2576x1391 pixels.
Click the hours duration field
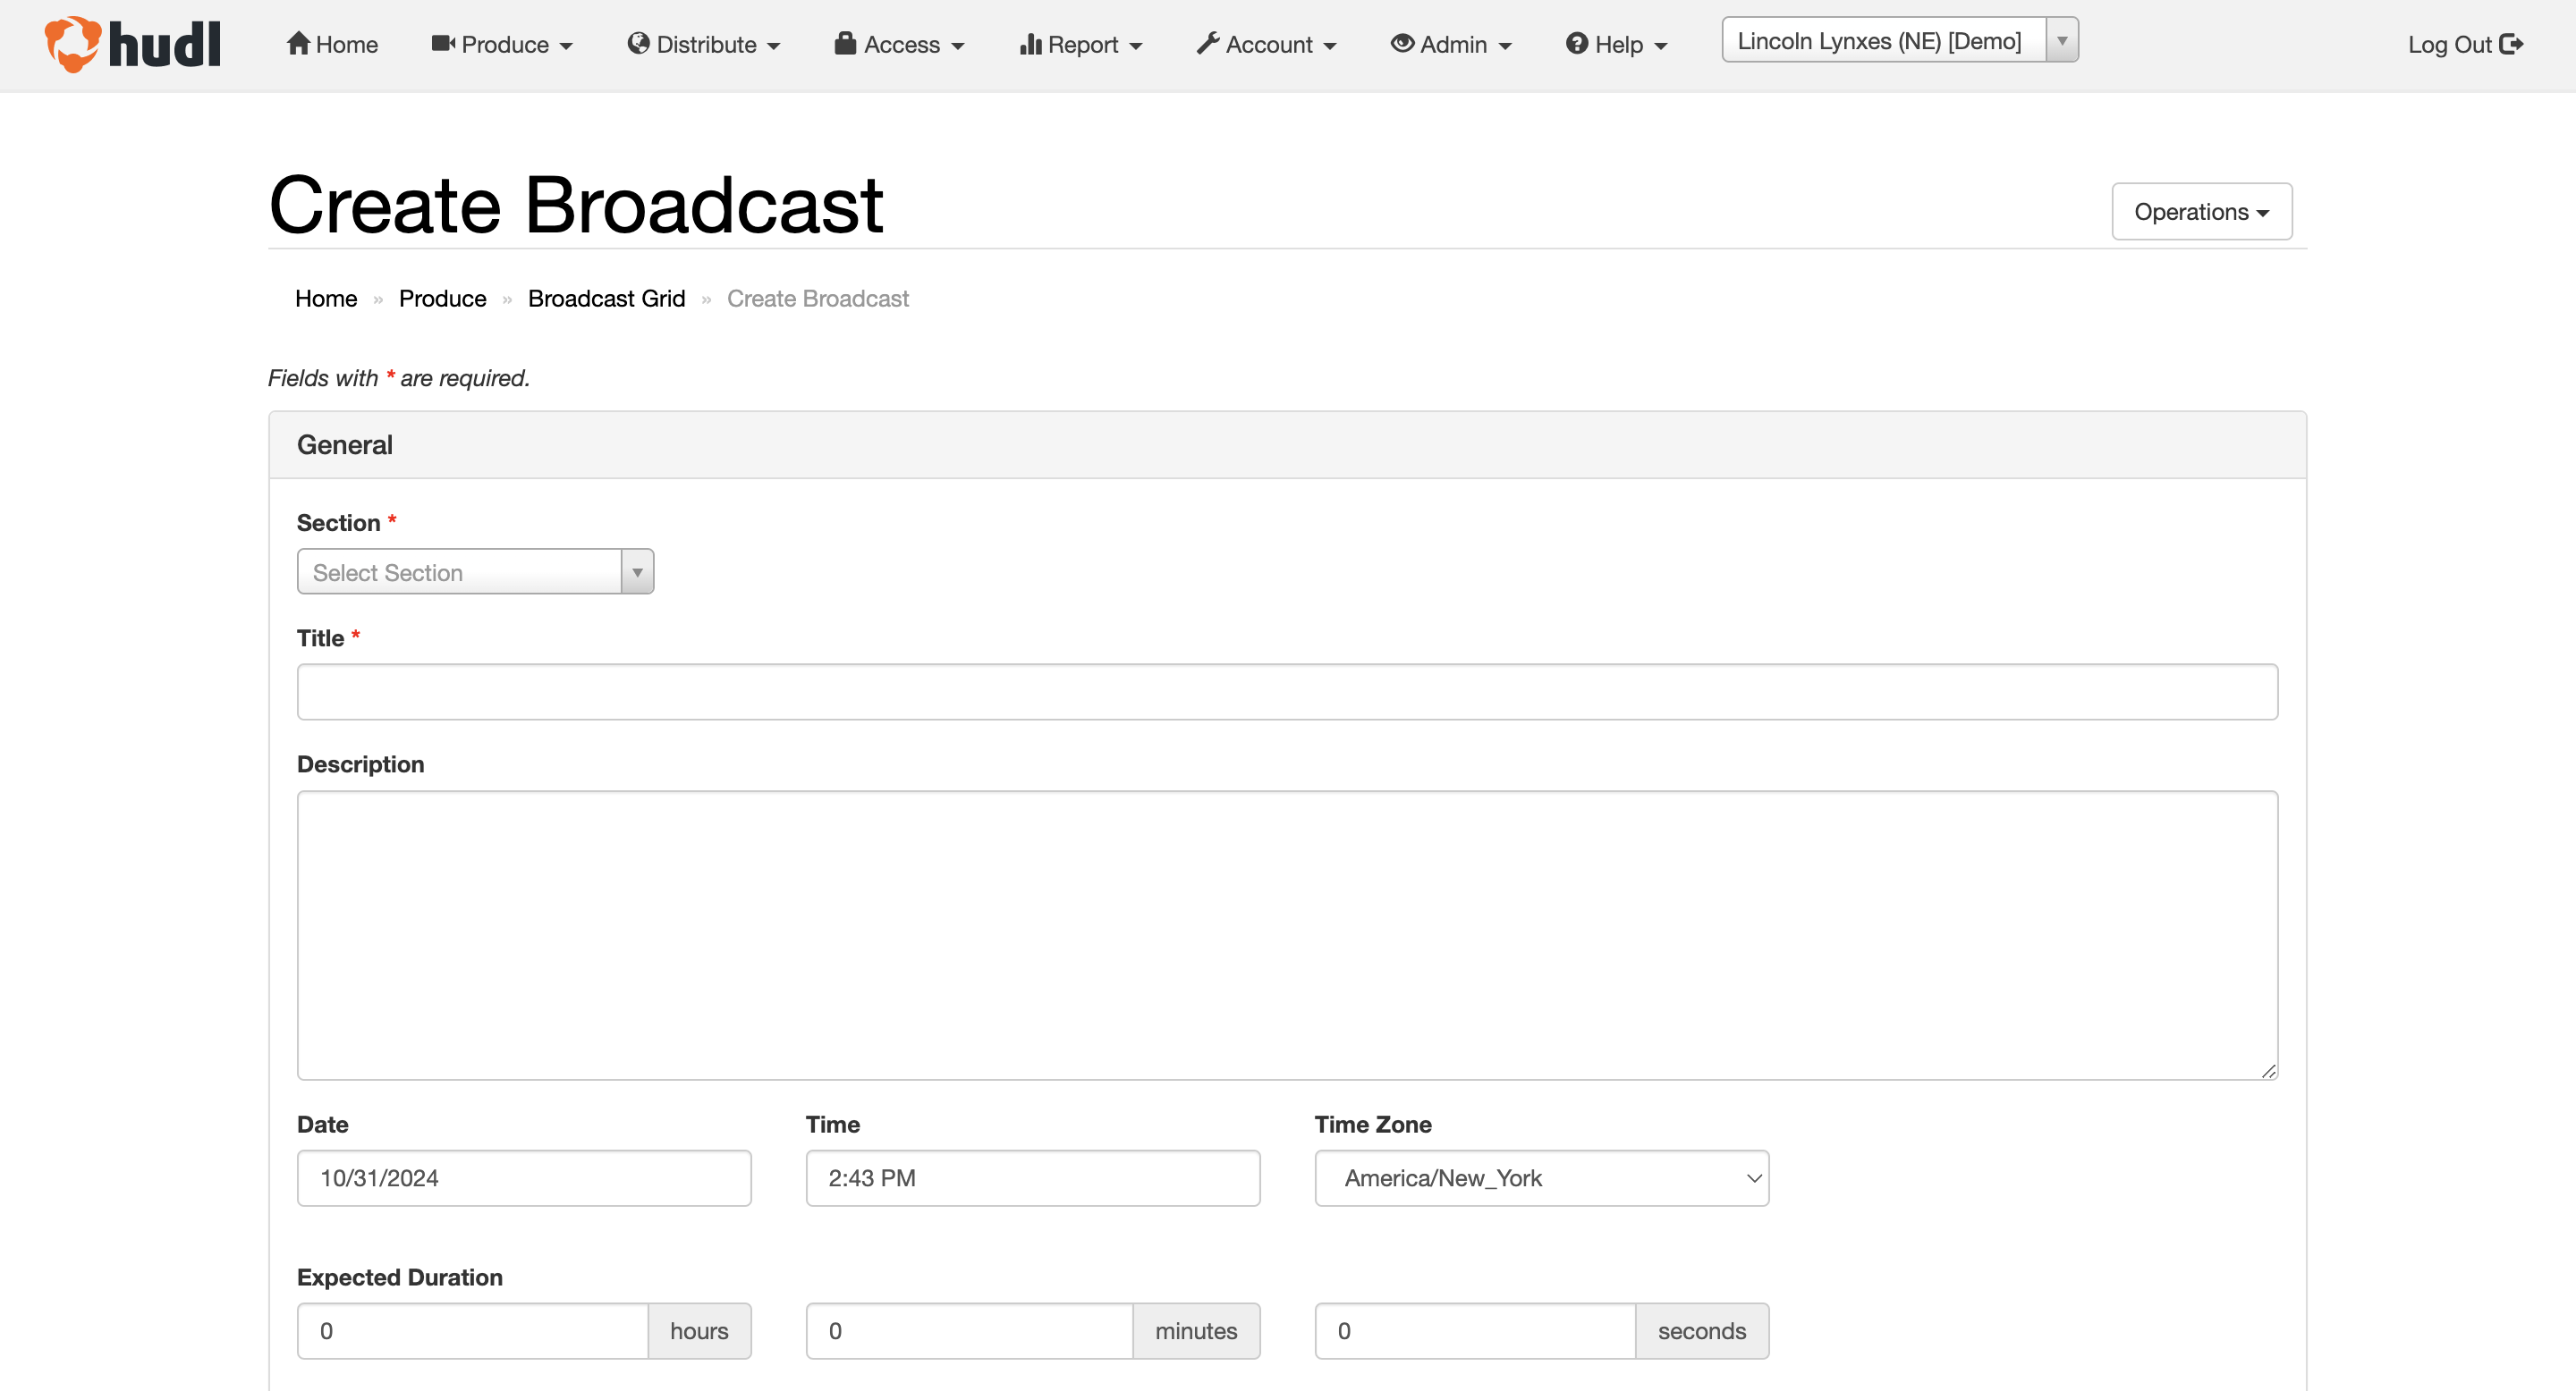(x=472, y=1330)
